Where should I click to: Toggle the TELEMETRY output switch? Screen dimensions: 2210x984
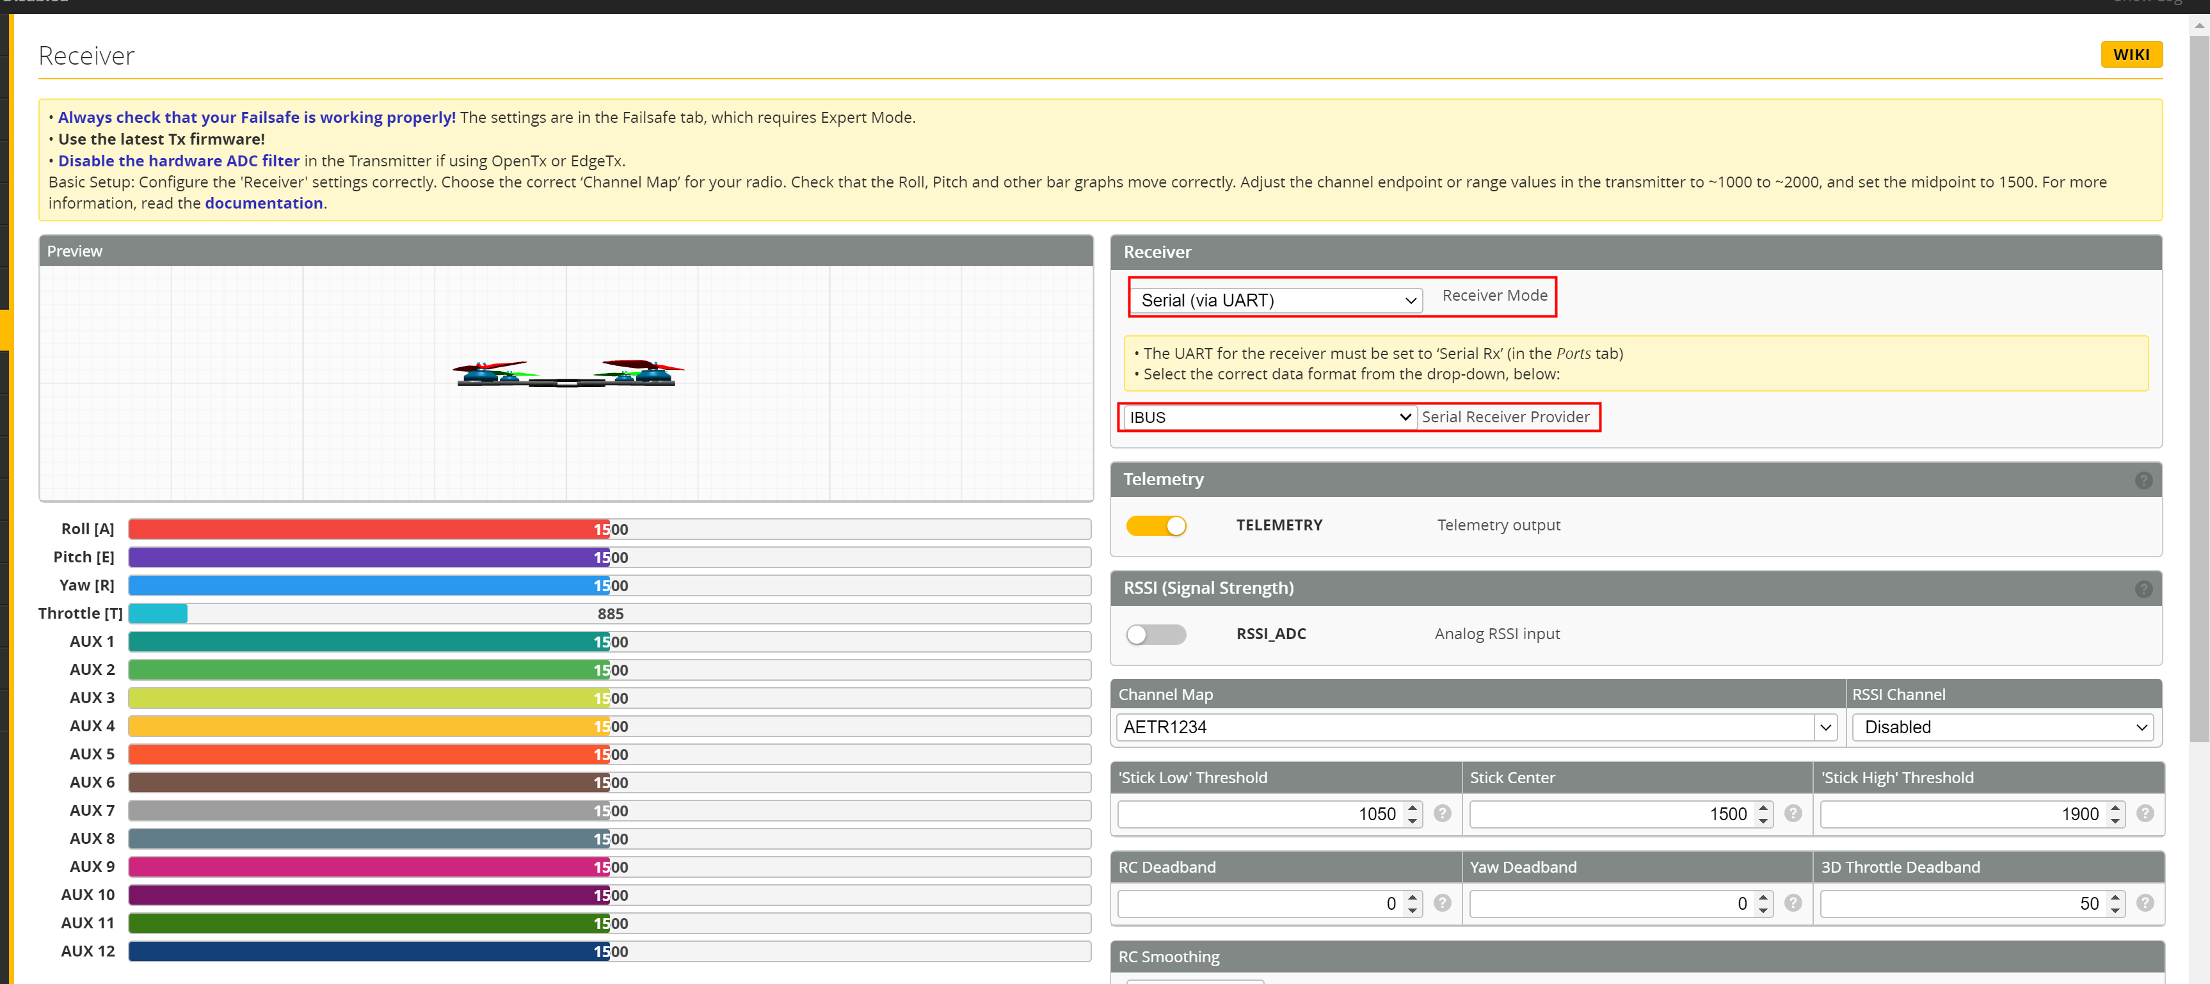1156,525
